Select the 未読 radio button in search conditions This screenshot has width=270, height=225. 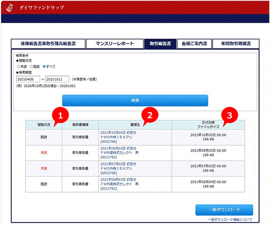pos(19,66)
